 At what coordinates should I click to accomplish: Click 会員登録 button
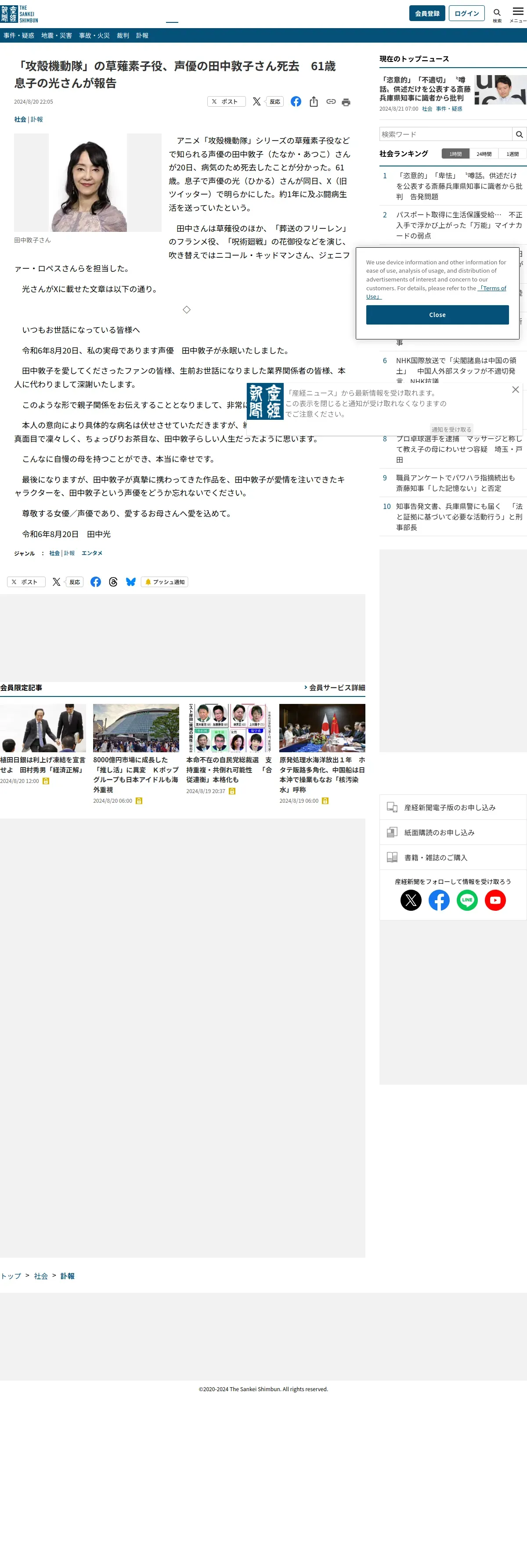pos(427,13)
